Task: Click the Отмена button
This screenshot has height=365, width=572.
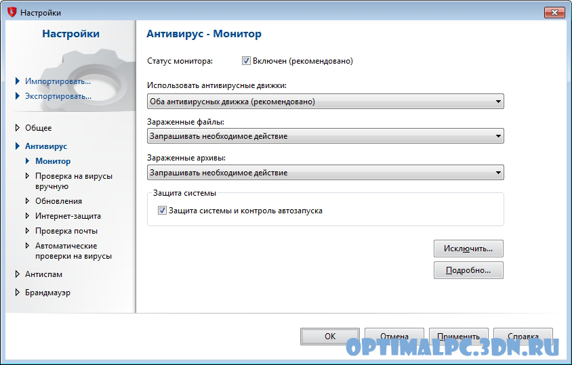Action: (394, 336)
